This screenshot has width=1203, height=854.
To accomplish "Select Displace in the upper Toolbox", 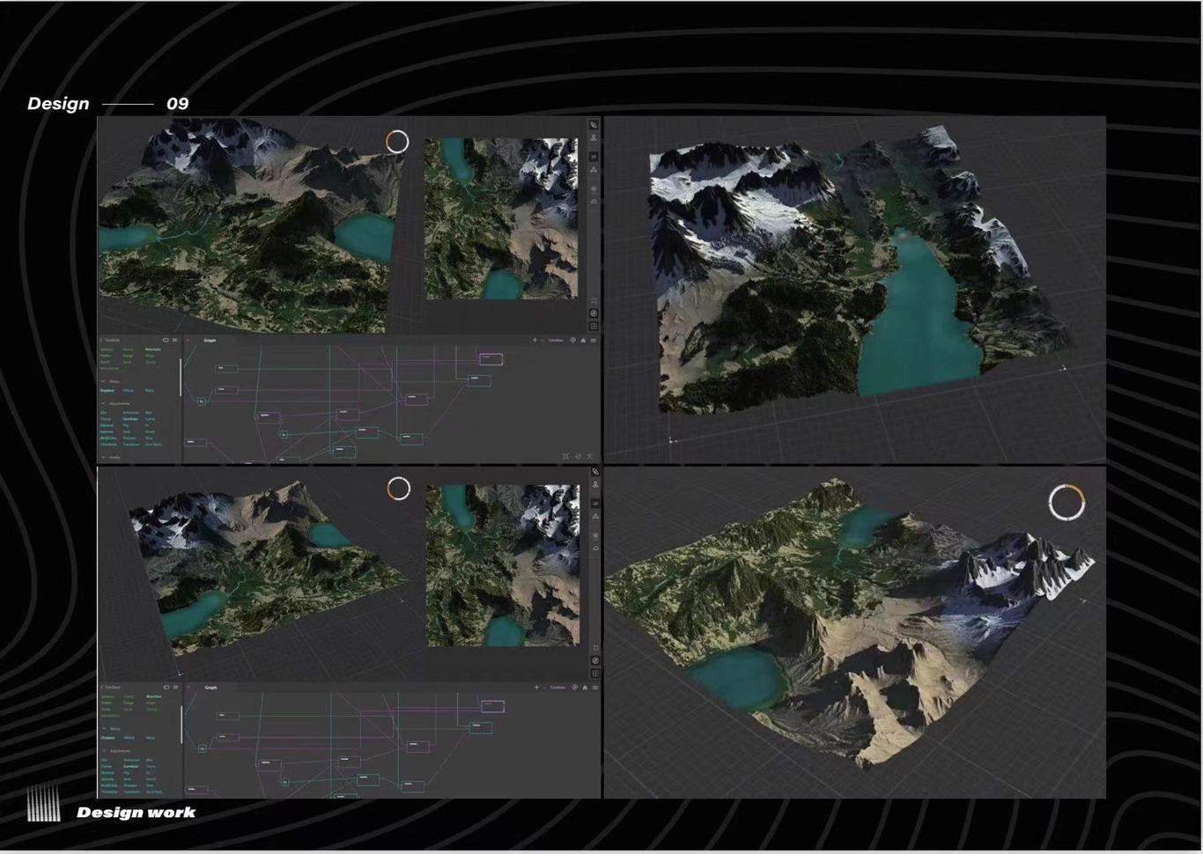I will 107,390.
